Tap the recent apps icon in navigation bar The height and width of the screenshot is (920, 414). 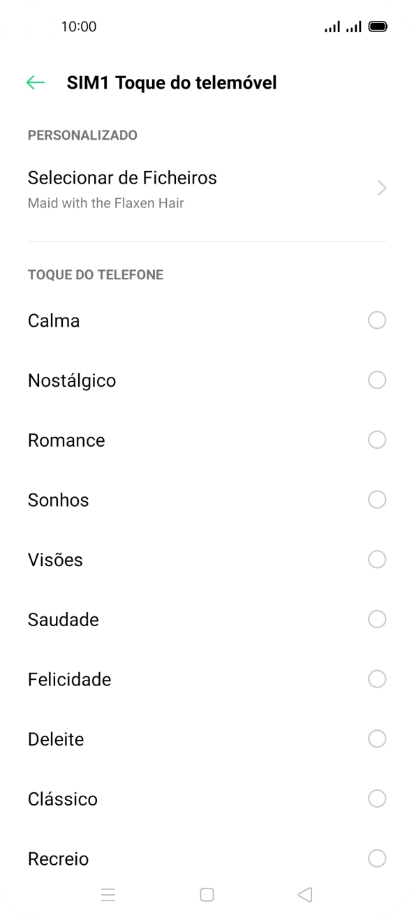click(x=108, y=894)
